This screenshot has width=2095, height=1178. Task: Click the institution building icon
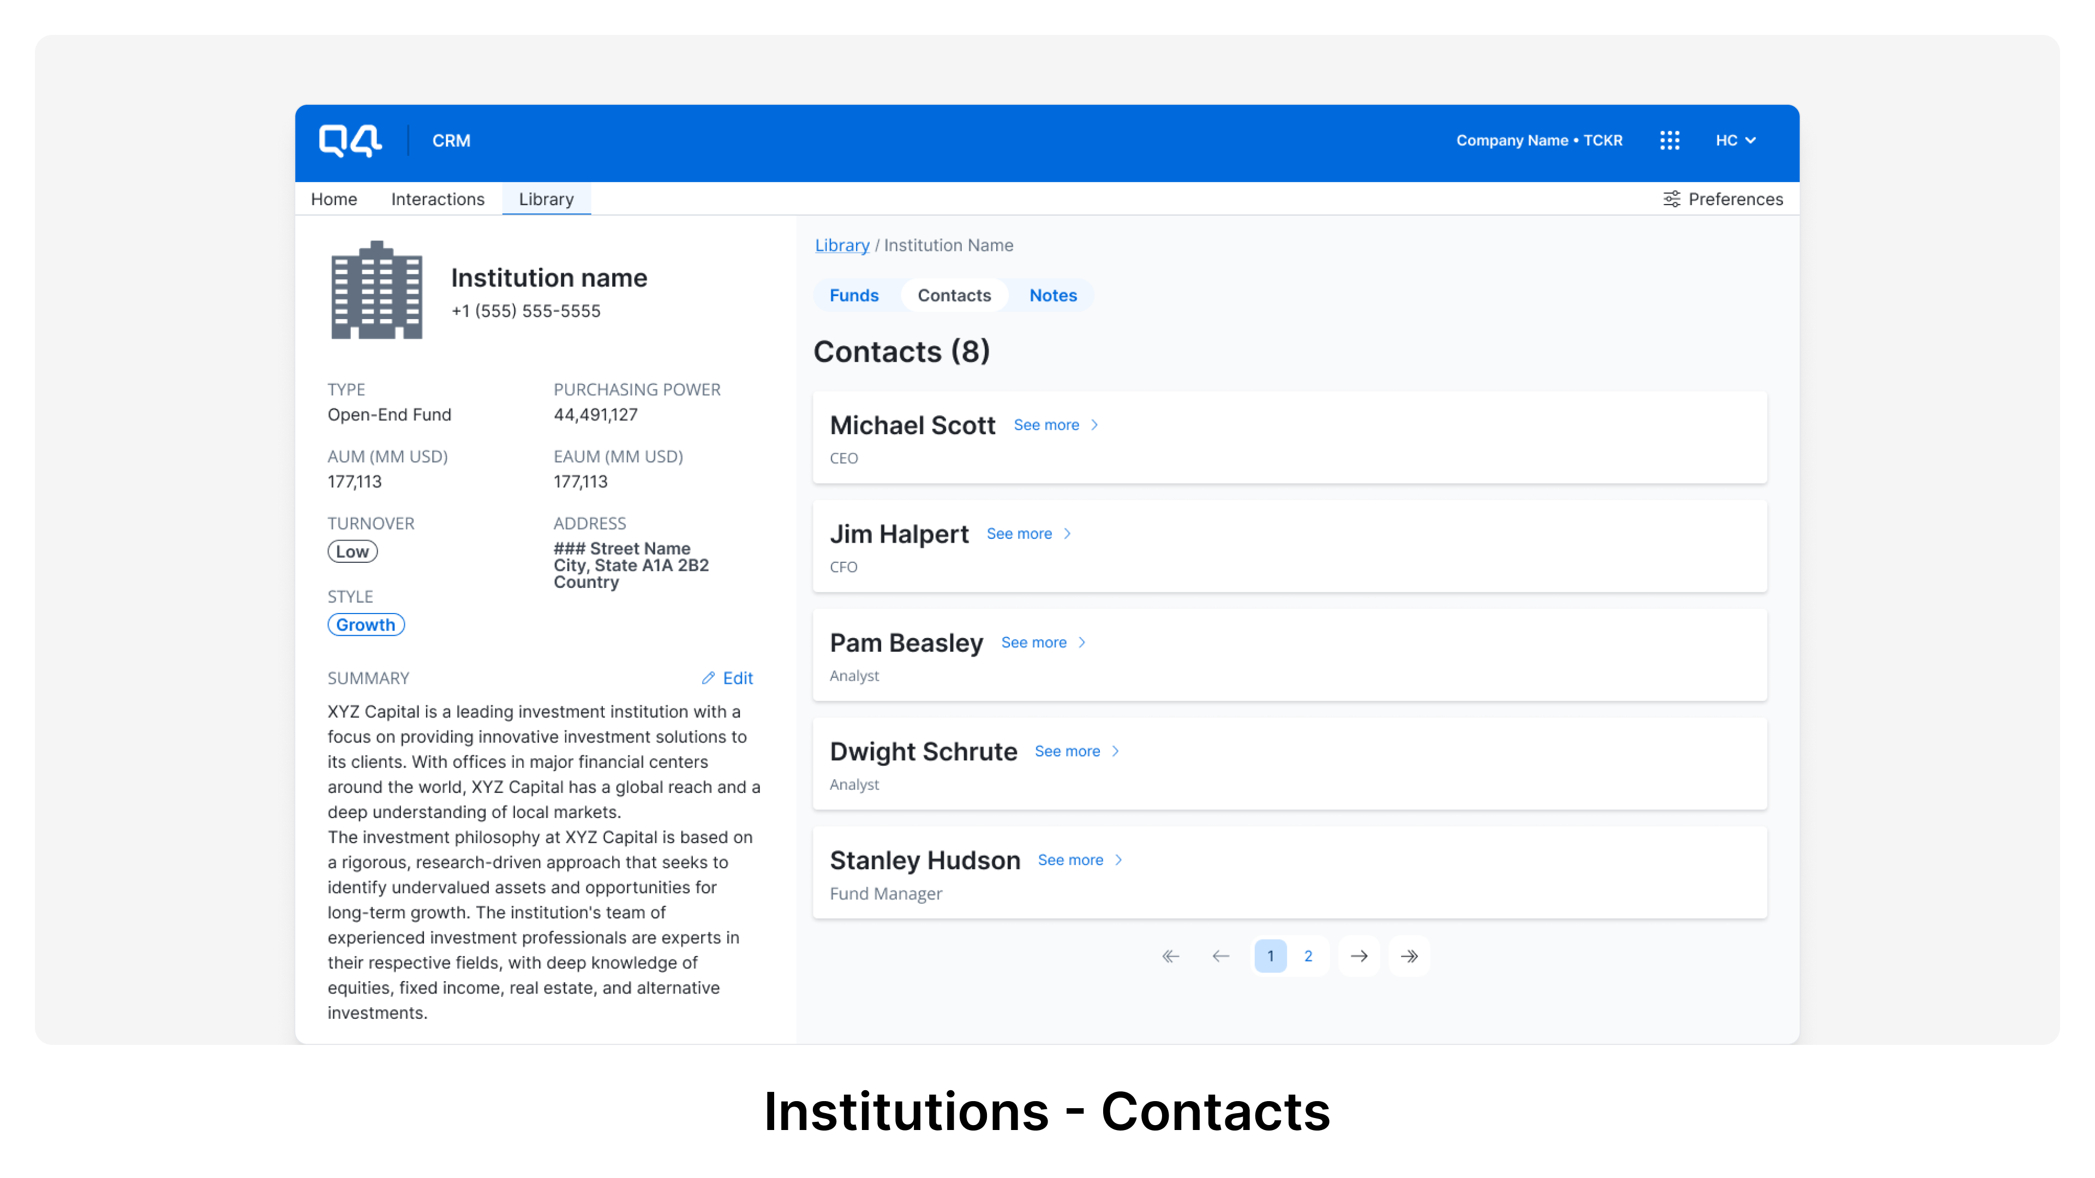point(376,290)
